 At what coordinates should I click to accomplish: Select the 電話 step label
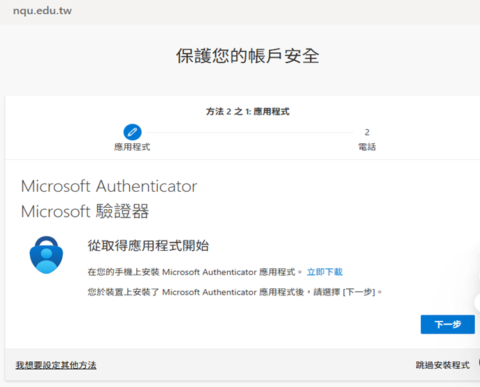367,147
